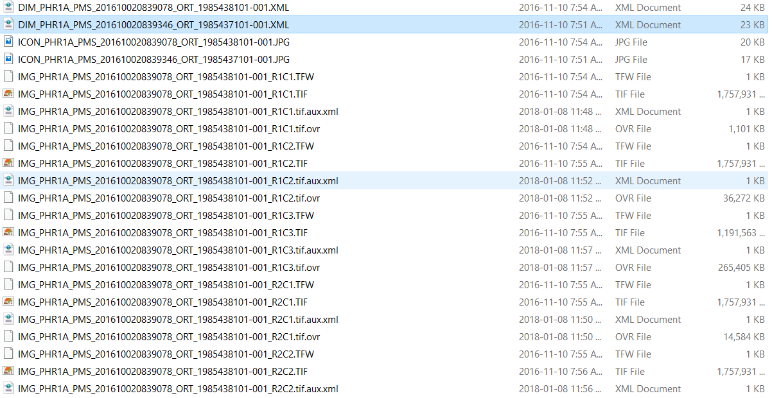Click the JPG icon of ICON_PHR1A_PMS_201610020839078 file

coord(8,42)
